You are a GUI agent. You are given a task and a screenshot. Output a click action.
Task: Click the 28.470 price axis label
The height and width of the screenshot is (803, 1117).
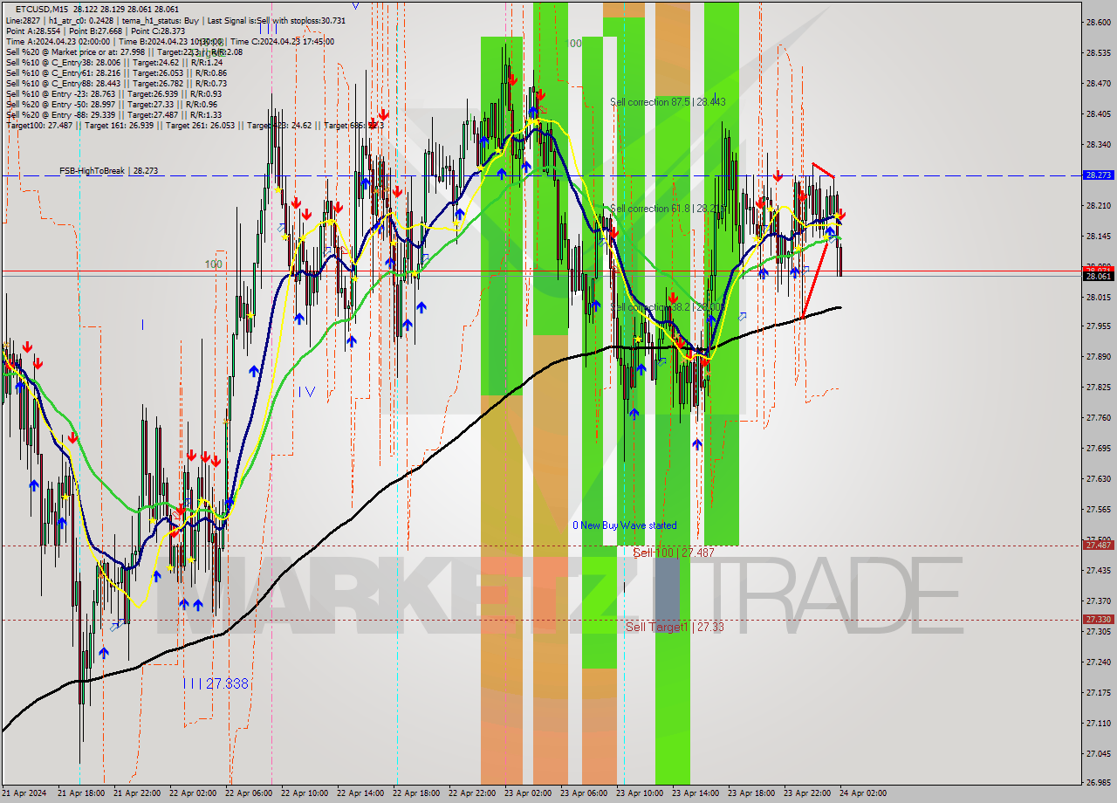(x=1098, y=84)
